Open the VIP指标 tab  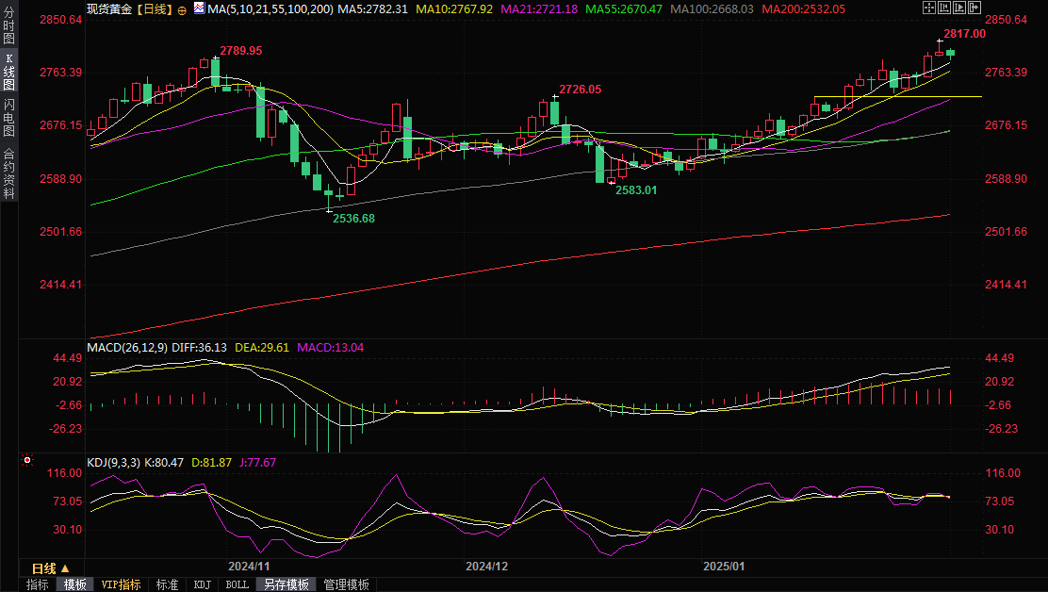coord(122,584)
